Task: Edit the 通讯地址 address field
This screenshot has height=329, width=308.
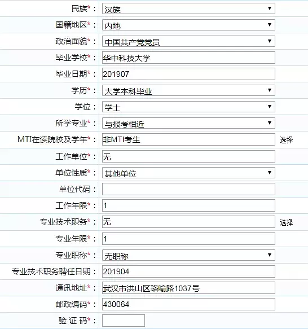Action: [x=188, y=288]
